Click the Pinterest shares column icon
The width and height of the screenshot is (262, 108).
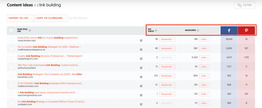tap(246, 30)
